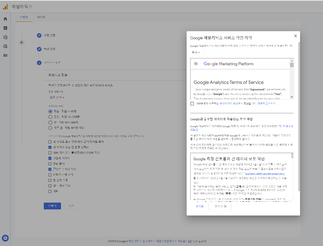Open business.safety.google link in 데이터 보호 약관
This screenshot has width=323, height=246.
coord(265,174)
